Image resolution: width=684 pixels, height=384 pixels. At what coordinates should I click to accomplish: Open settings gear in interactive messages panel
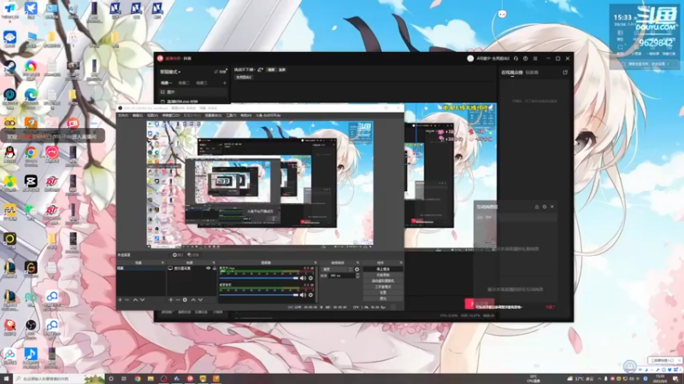545,207
